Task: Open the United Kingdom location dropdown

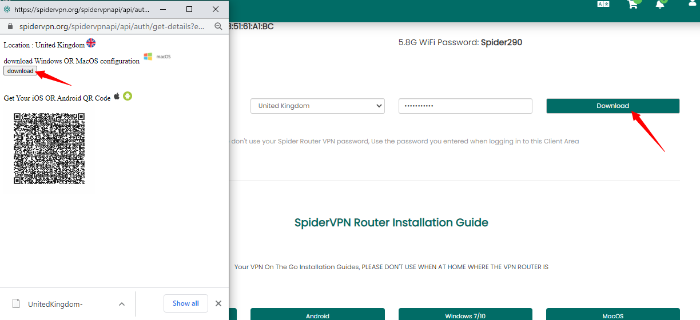Action: click(x=317, y=106)
